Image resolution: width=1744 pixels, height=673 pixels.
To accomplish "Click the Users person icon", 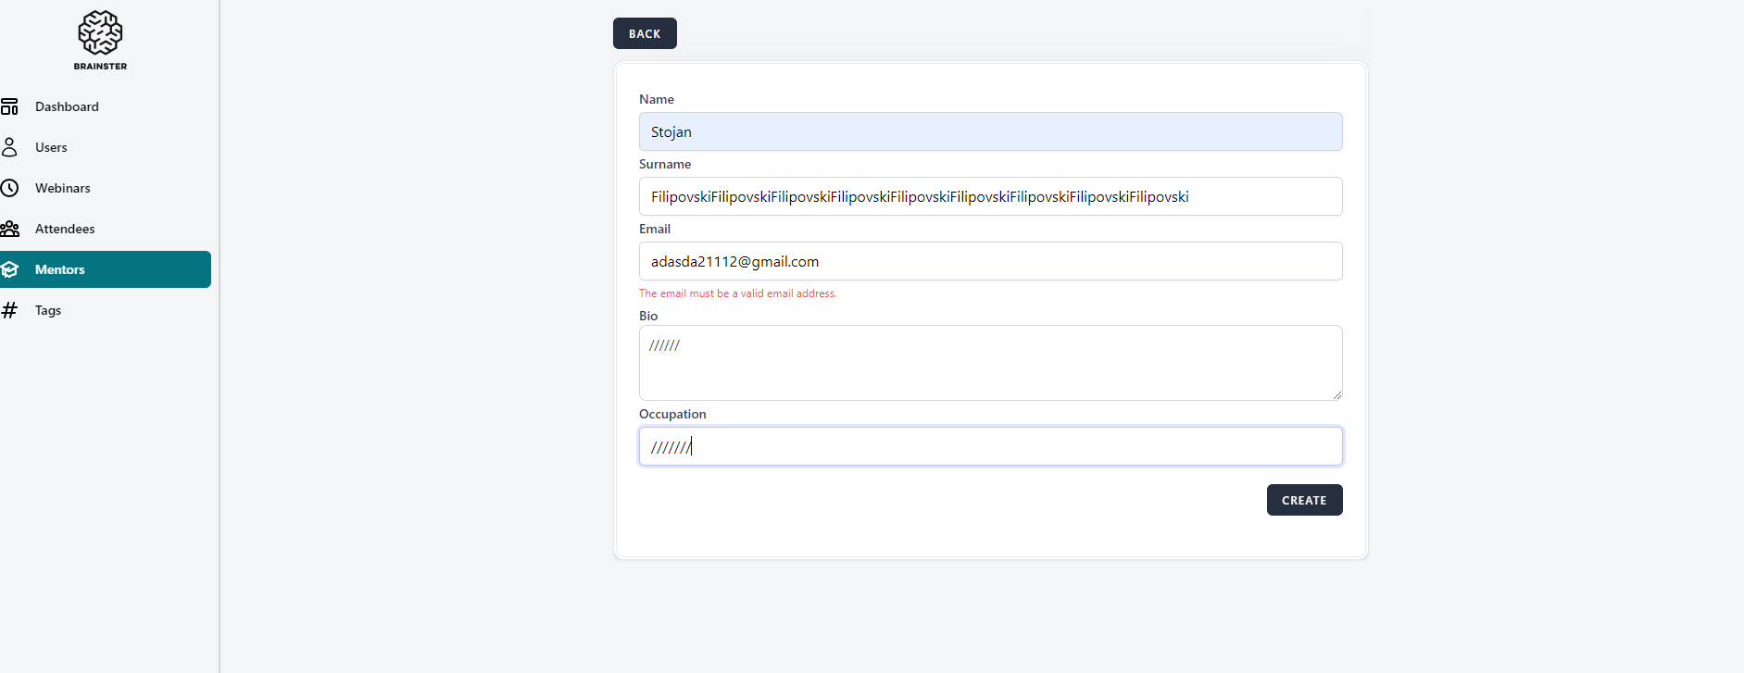I will [9, 147].
